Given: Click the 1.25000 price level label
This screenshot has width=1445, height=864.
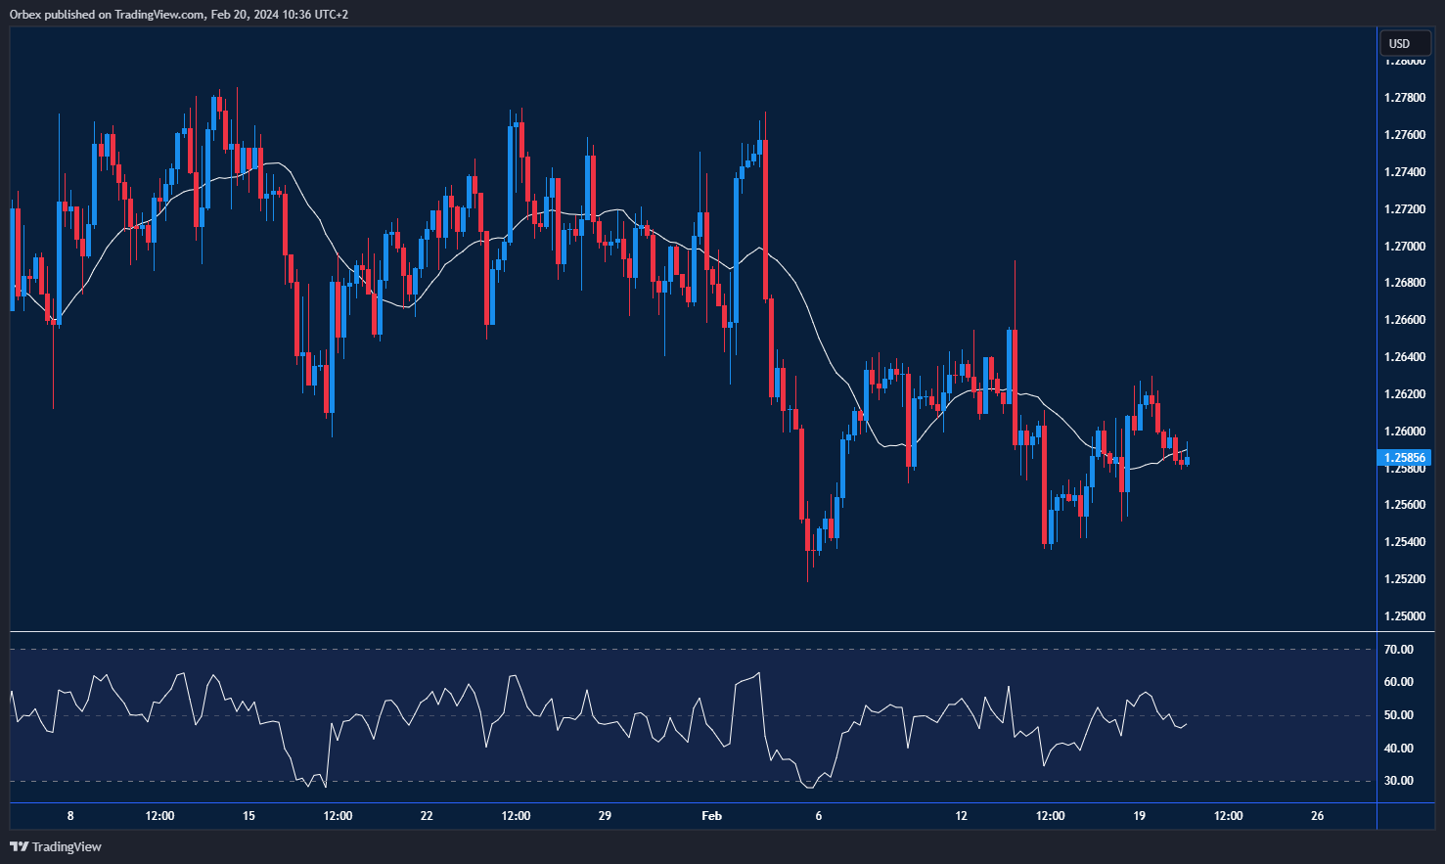Looking at the screenshot, I should 1404,616.
